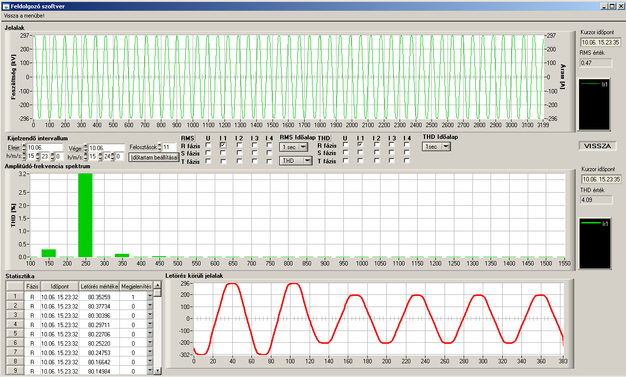Open the THD Időalap '1sec' dropdown

(436, 147)
